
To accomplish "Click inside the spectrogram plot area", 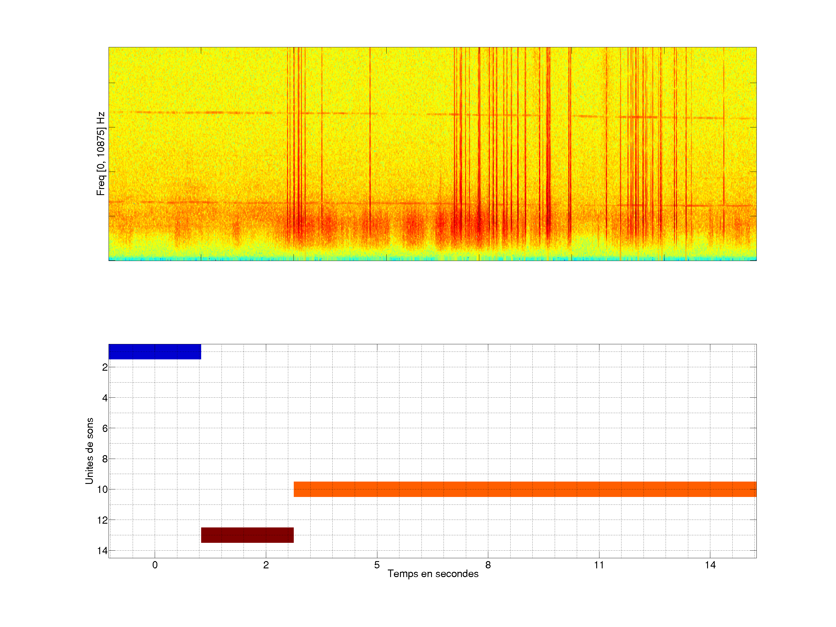I will click(x=432, y=154).
